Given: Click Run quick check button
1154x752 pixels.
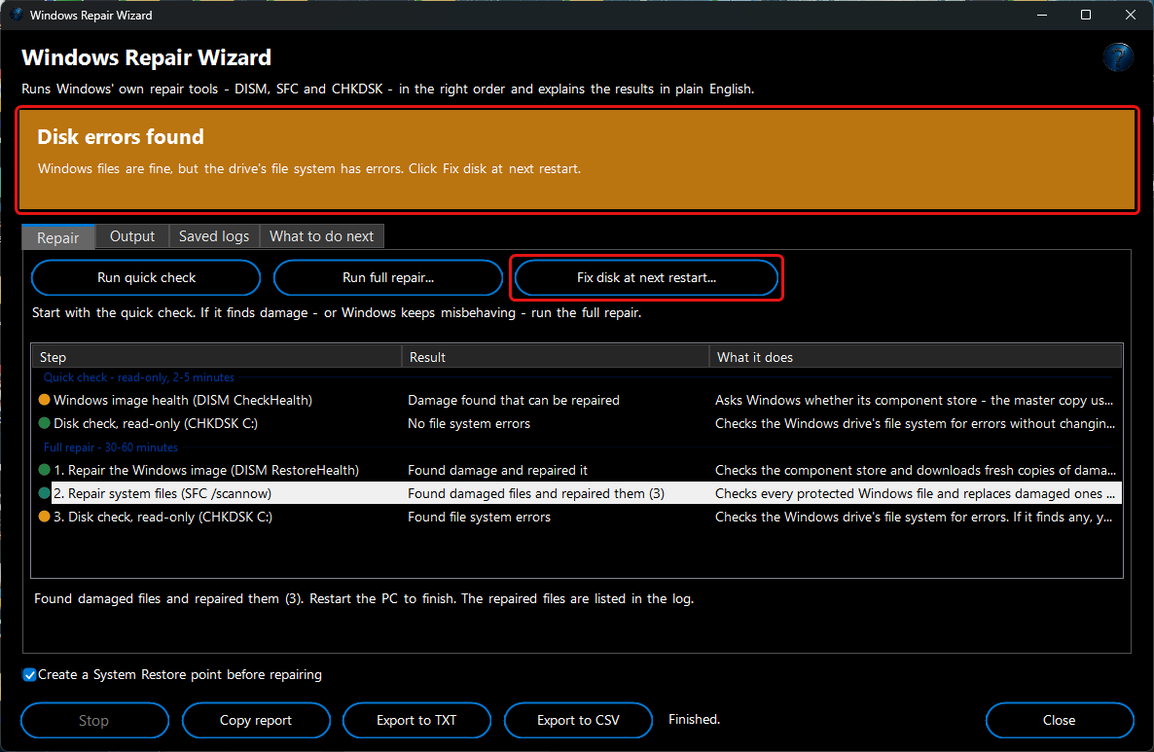Looking at the screenshot, I should [x=147, y=277].
